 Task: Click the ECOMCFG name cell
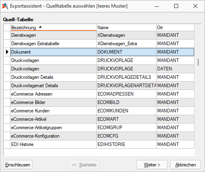126,136
